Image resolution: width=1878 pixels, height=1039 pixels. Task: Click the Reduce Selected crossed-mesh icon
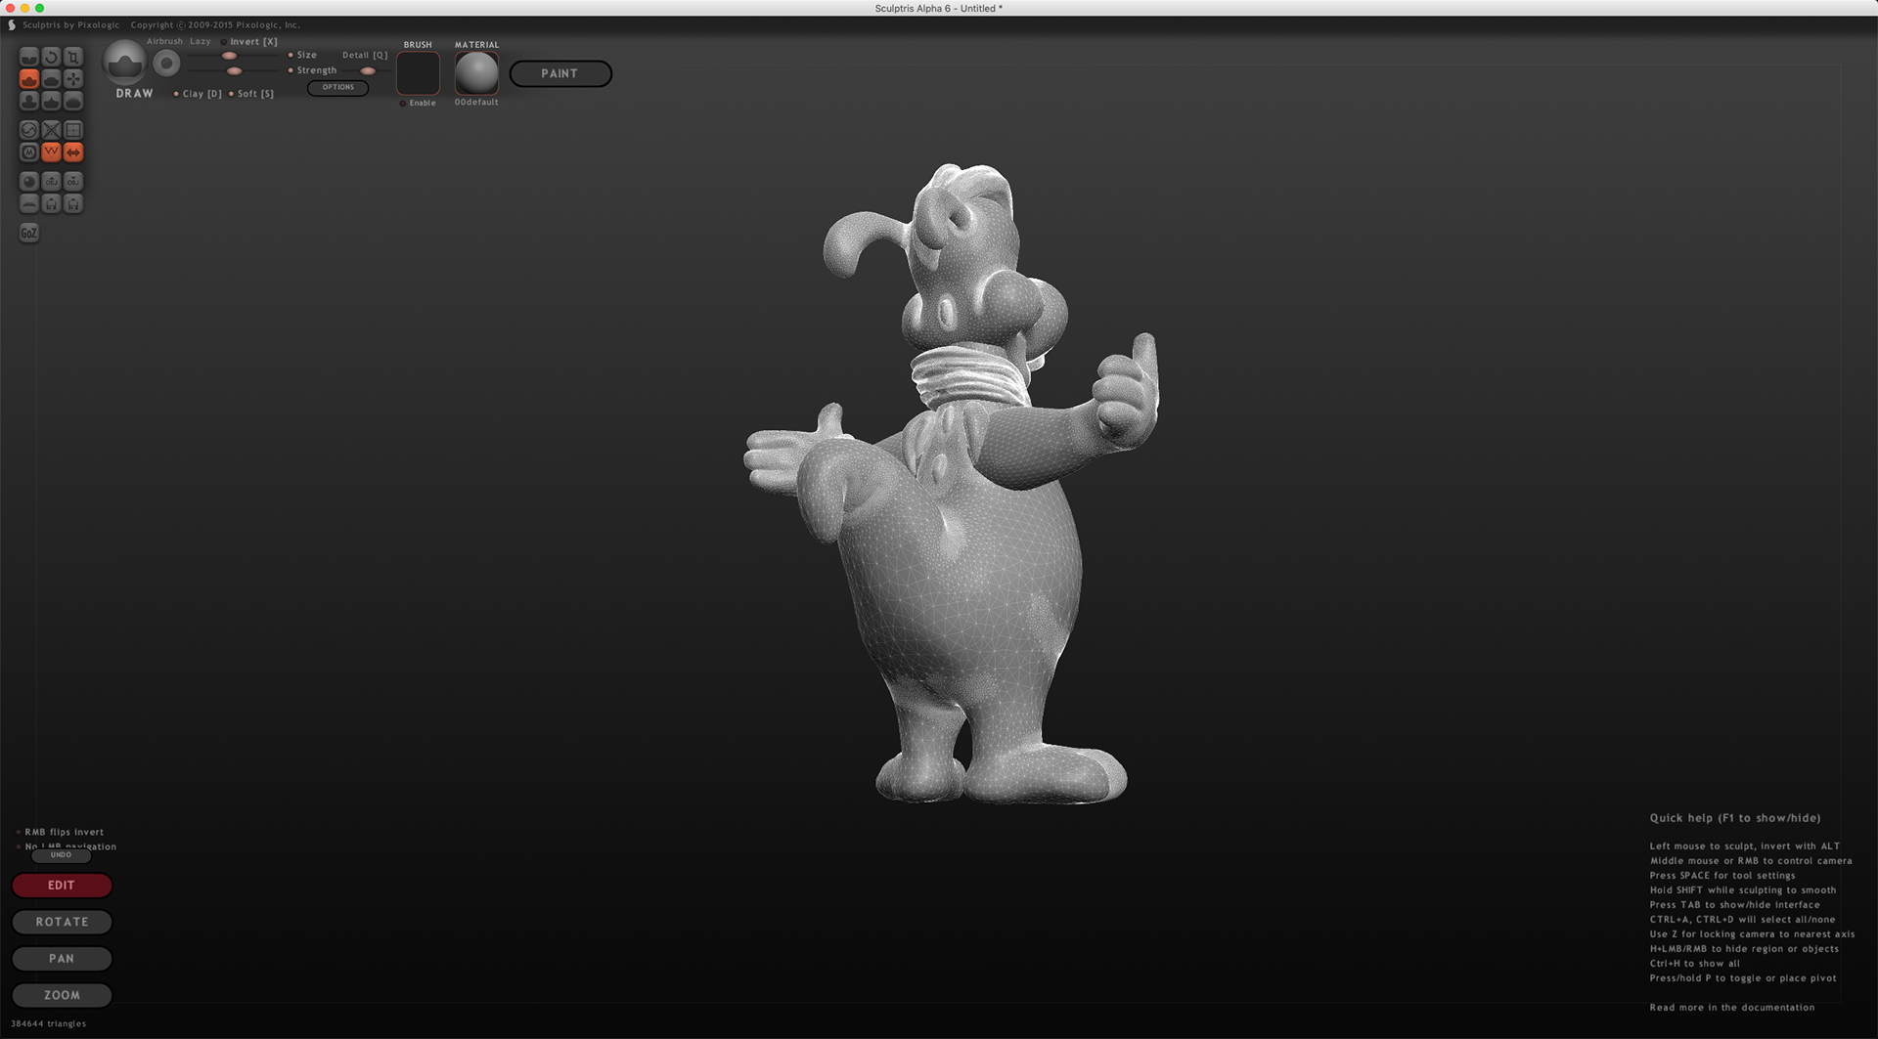coord(51,130)
